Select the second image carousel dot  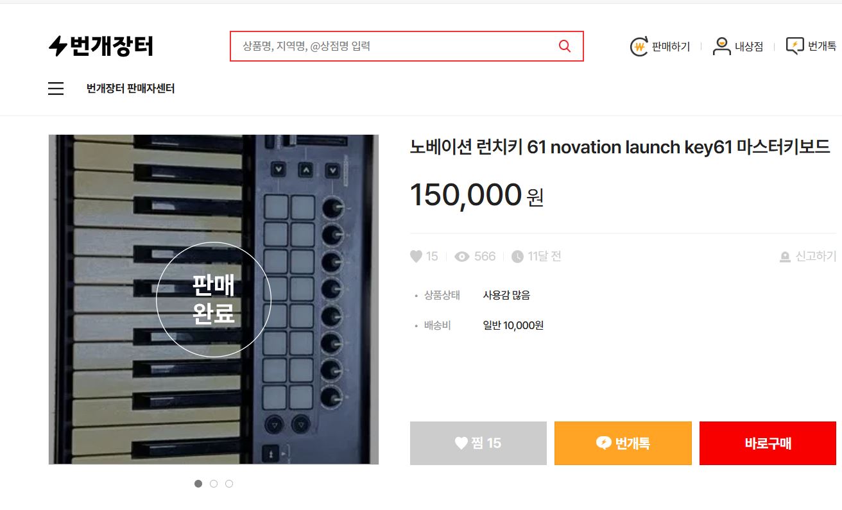(x=214, y=484)
